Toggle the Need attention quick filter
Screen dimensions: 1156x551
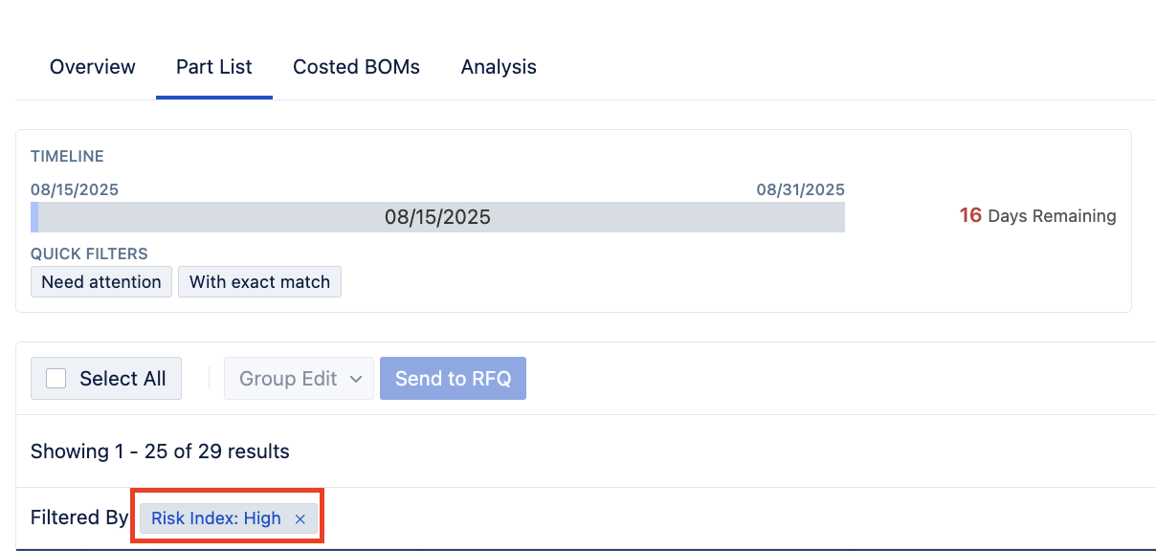[x=101, y=282]
